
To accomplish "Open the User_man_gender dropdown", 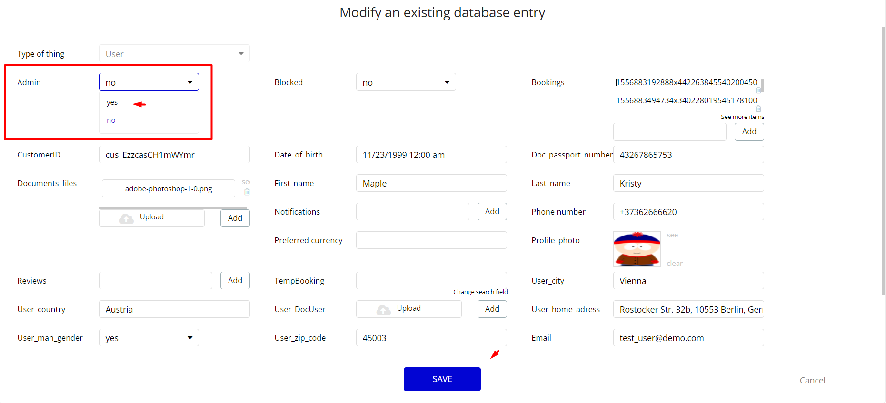I will click(x=190, y=338).
